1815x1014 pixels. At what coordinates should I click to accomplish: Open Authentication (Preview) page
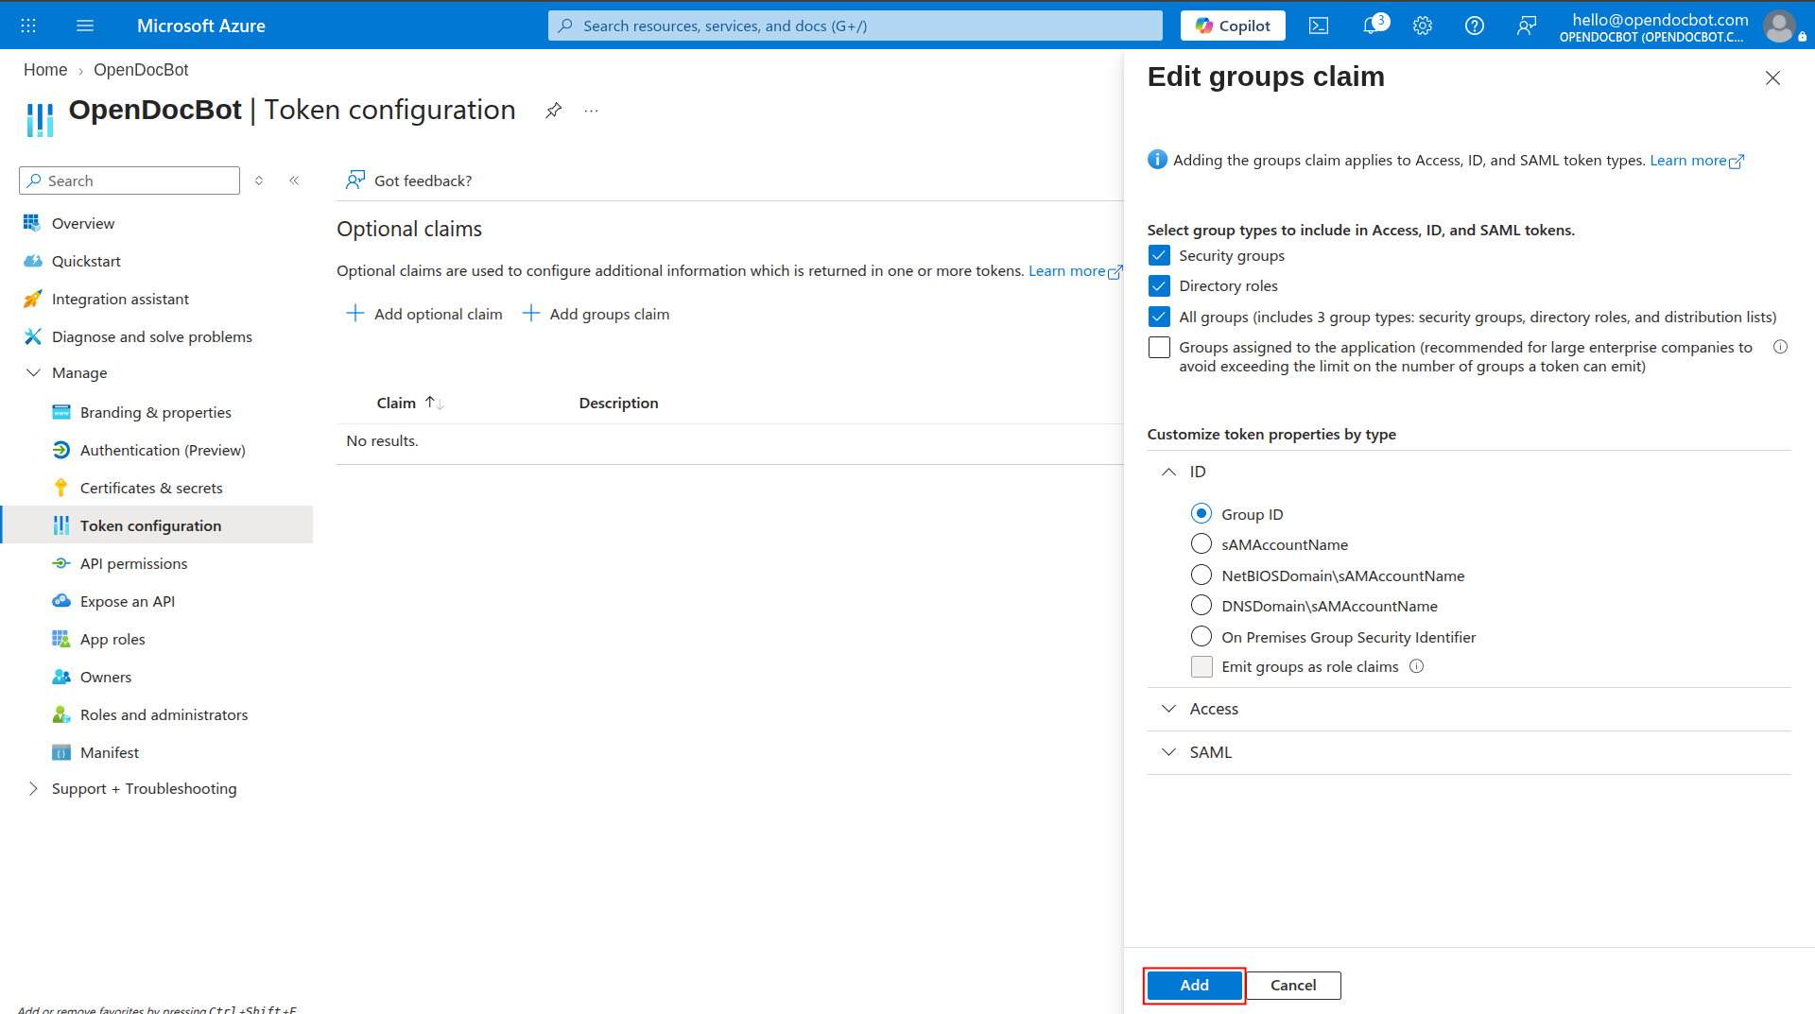tap(163, 450)
